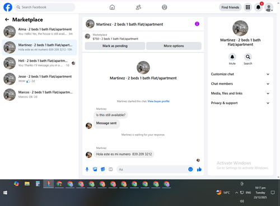Expand Privacy & support section
The height and width of the screenshot is (206, 280).
pyautogui.click(x=240, y=103)
